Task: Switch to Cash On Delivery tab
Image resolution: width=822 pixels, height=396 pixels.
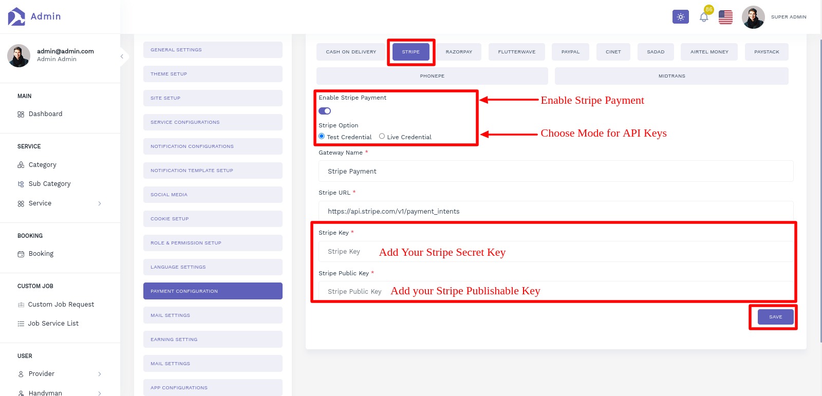Action: 351,52
